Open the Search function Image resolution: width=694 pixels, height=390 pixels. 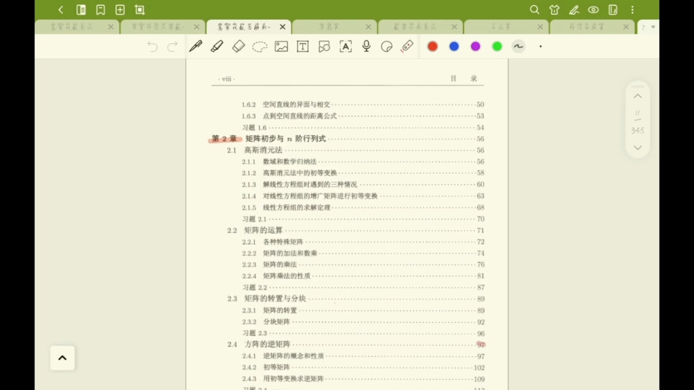pyautogui.click(x=535, y=9)
